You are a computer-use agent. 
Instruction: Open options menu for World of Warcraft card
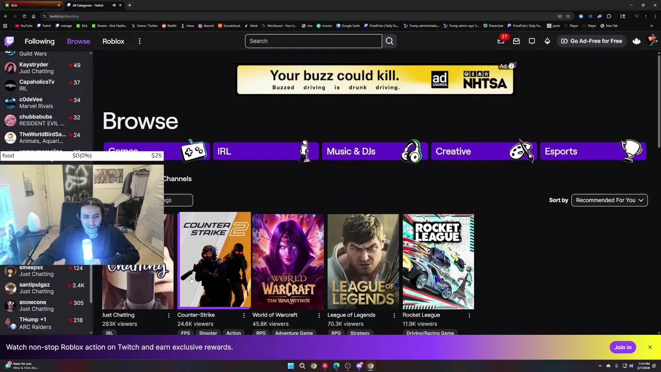(319, 315)
